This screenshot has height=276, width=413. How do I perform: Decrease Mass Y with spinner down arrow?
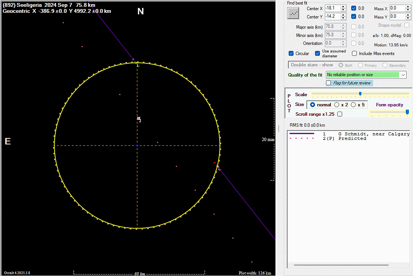[408, 18]
